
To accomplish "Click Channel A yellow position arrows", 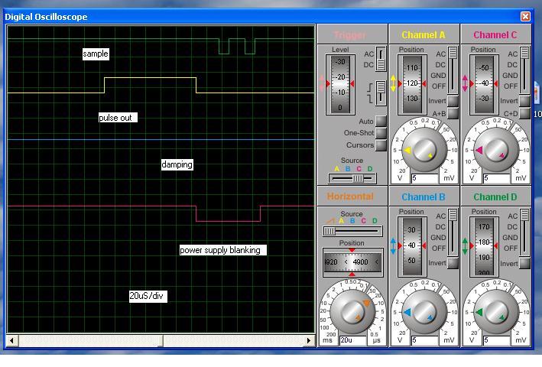I will click(x=393, y=83).
